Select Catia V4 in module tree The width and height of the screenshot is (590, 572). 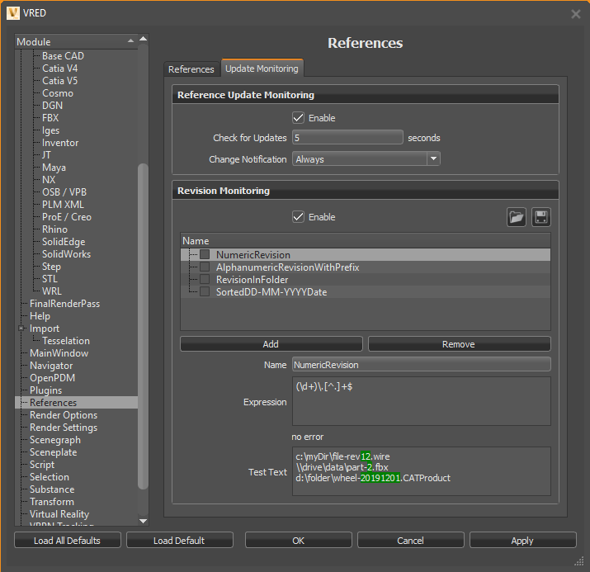pos(60,69)
